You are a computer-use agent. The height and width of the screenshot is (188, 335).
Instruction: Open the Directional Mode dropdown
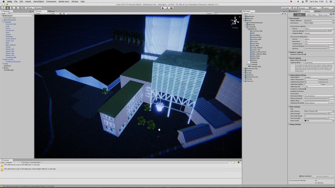tap(319, 96)
